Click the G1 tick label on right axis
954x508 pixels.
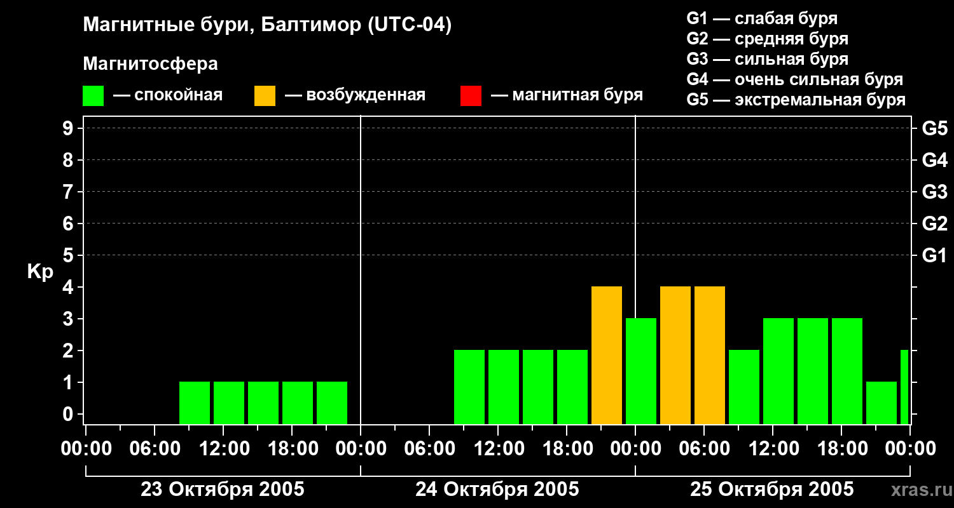coord(934,255)
